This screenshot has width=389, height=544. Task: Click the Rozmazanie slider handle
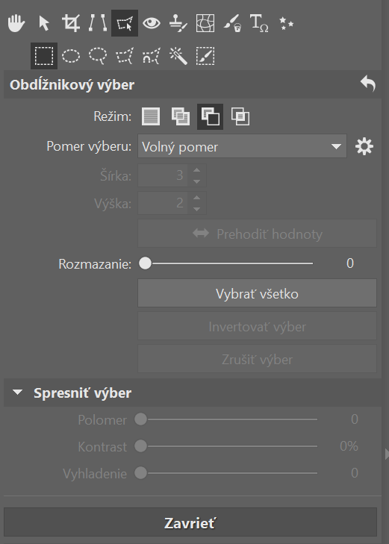click(x=146, y=263)
